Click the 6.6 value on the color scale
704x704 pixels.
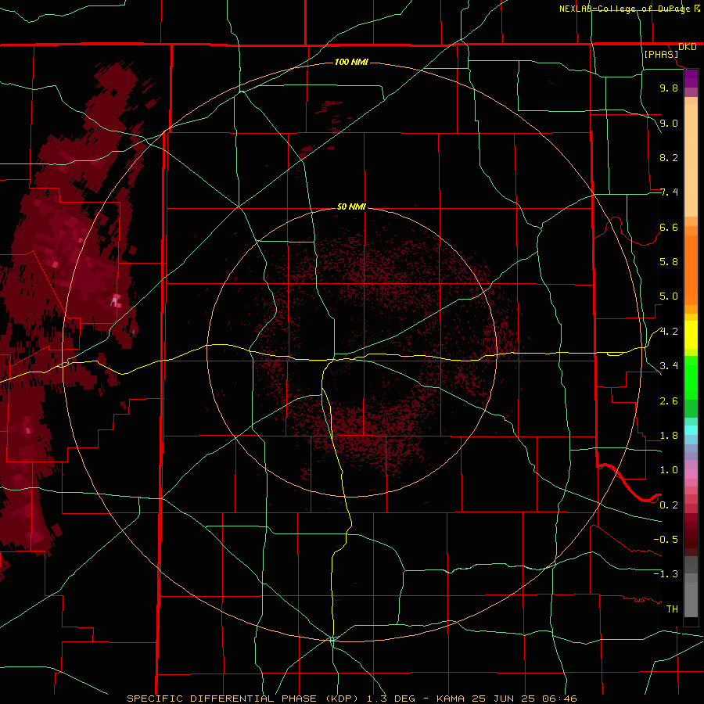[x=669, y=227]
